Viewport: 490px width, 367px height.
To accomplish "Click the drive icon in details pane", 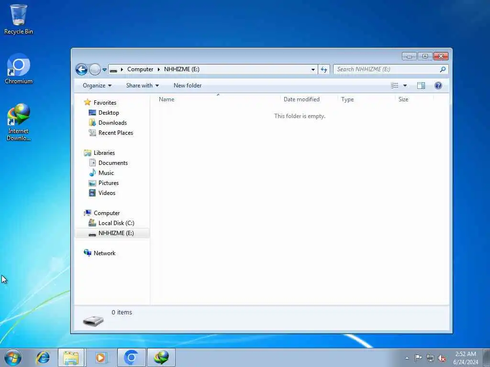I will coord(93,321).
